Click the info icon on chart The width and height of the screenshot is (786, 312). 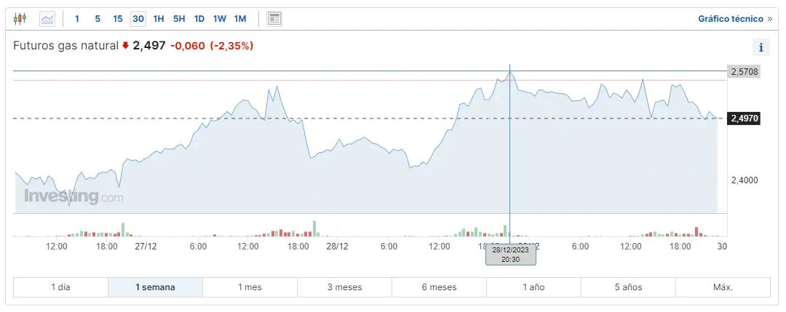pyautogui.click(x=761, y=48)
